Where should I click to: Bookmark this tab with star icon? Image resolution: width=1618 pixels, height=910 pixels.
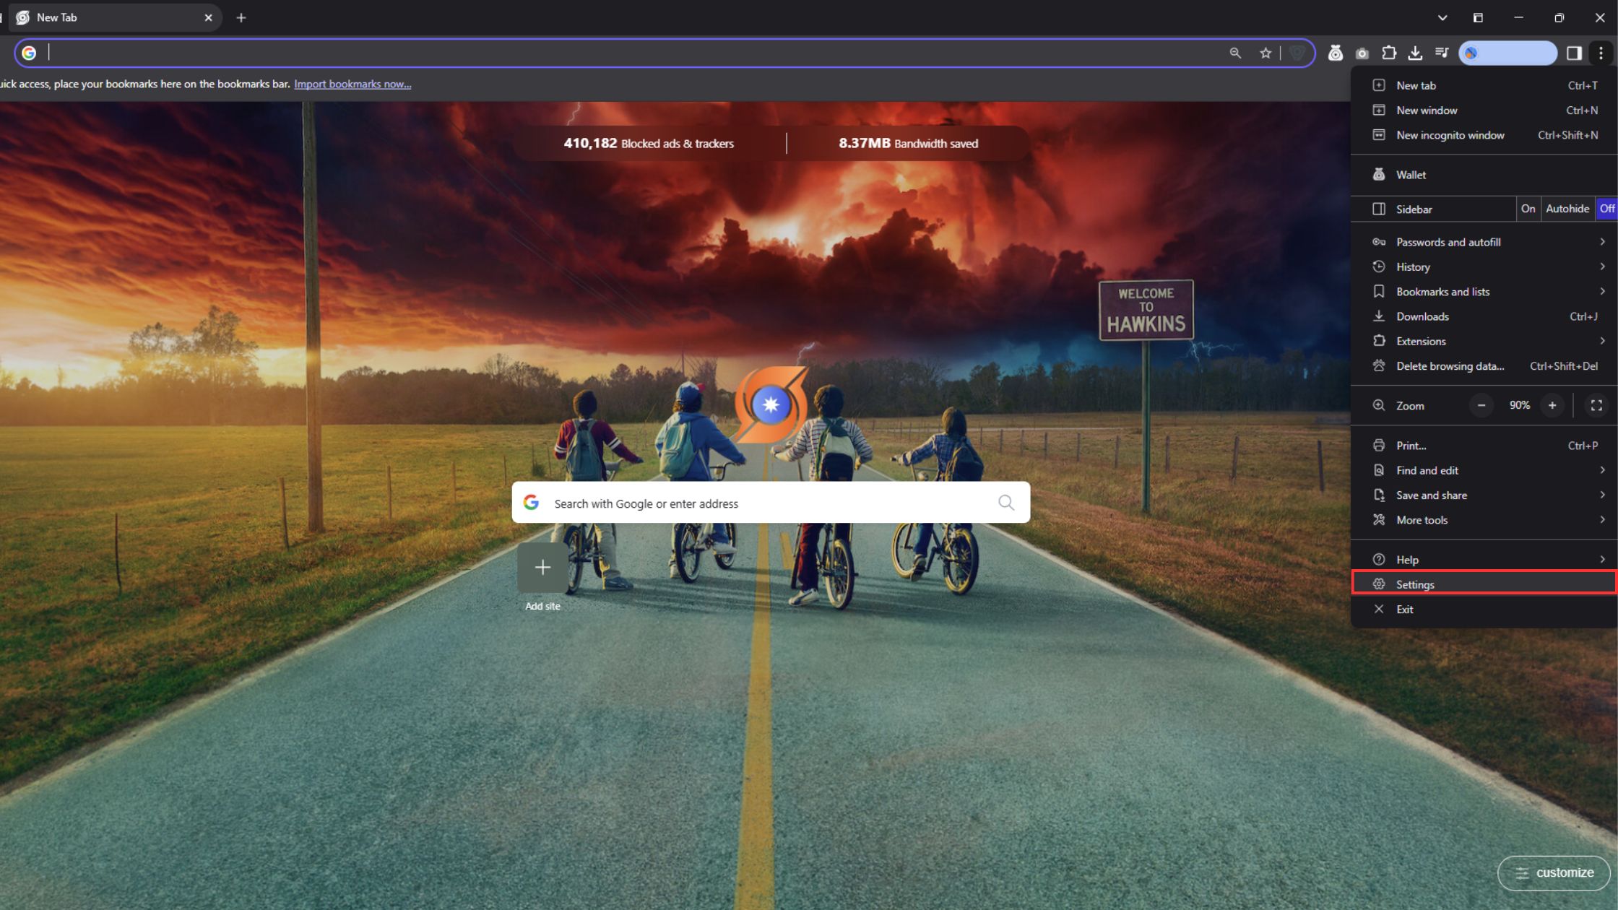click(x=1265, y=53)
